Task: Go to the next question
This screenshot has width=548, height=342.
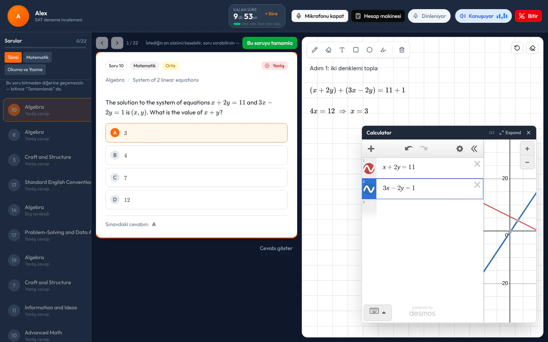Action: coord(117,43)
